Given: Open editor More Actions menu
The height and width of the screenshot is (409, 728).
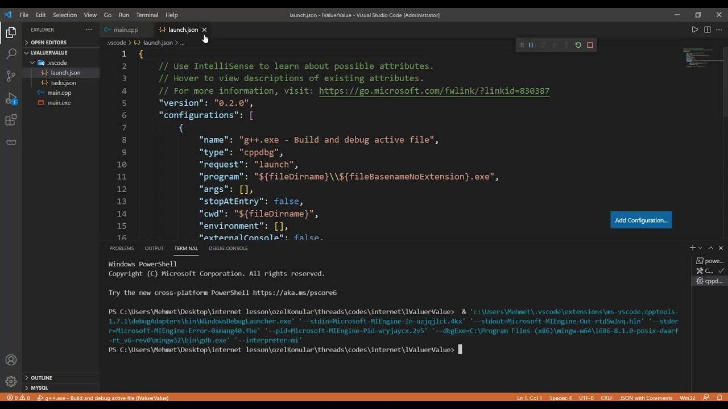Looking at the screenshot, I should pyautogui.click(x=720, y=30).
